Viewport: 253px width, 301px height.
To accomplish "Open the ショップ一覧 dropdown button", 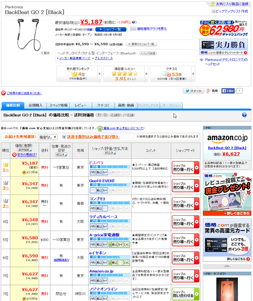I will pos(111,30).
